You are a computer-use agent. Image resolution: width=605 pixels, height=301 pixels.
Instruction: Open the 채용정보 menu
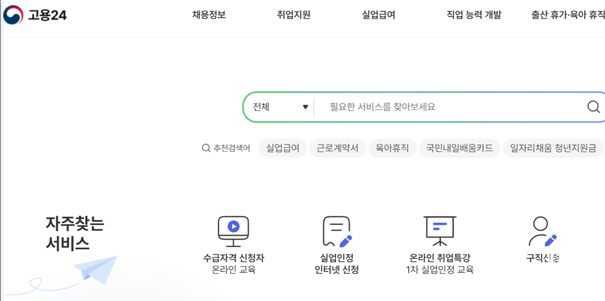click(209, 16)
